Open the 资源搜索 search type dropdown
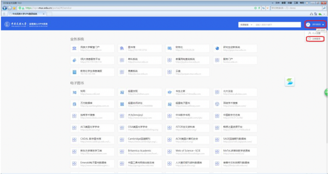This screenshot has width=328, height=174. 246,25
